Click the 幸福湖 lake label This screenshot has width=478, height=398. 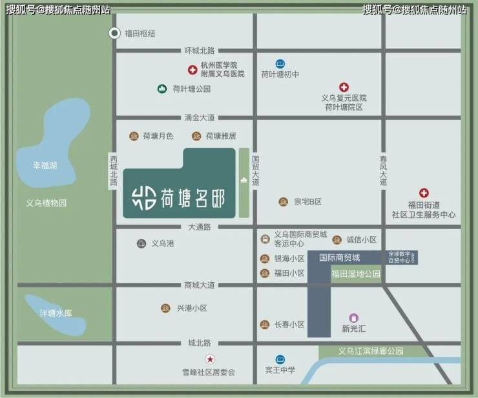[x=45, y=166]
